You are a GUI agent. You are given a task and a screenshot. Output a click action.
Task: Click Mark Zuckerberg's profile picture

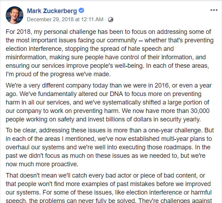pyautogui.click(x=15, y=15)
